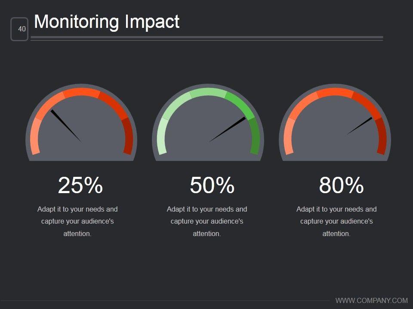Click the 25% value label
413x309 pixels.
pos(80,185)
